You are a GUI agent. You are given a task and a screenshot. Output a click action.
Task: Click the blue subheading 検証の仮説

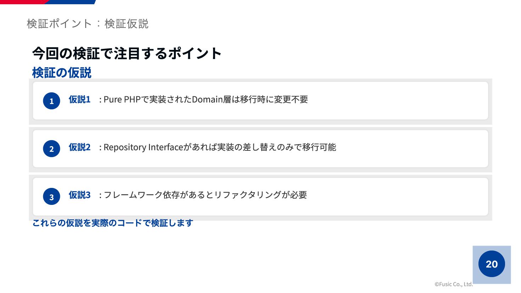[62, 73]
